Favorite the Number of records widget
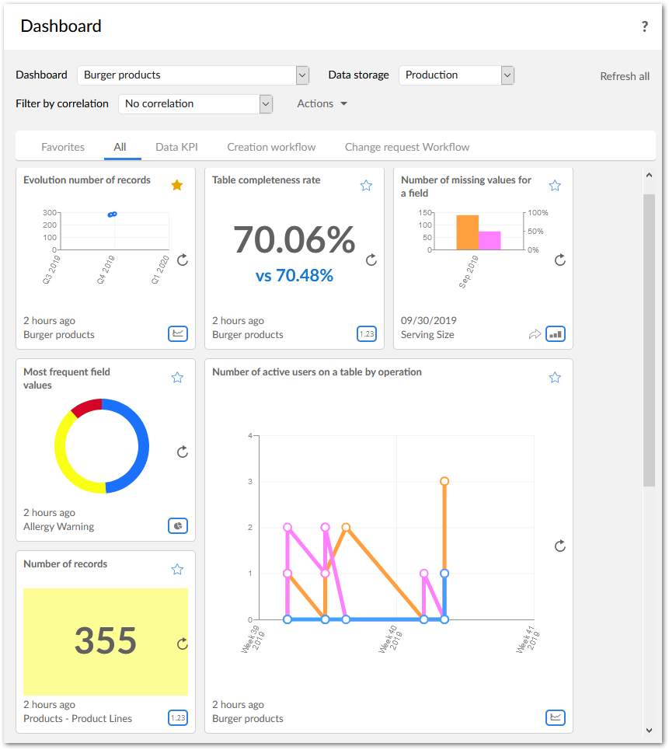Viewport: 669px width, 750px height. [x=177, y=569]
